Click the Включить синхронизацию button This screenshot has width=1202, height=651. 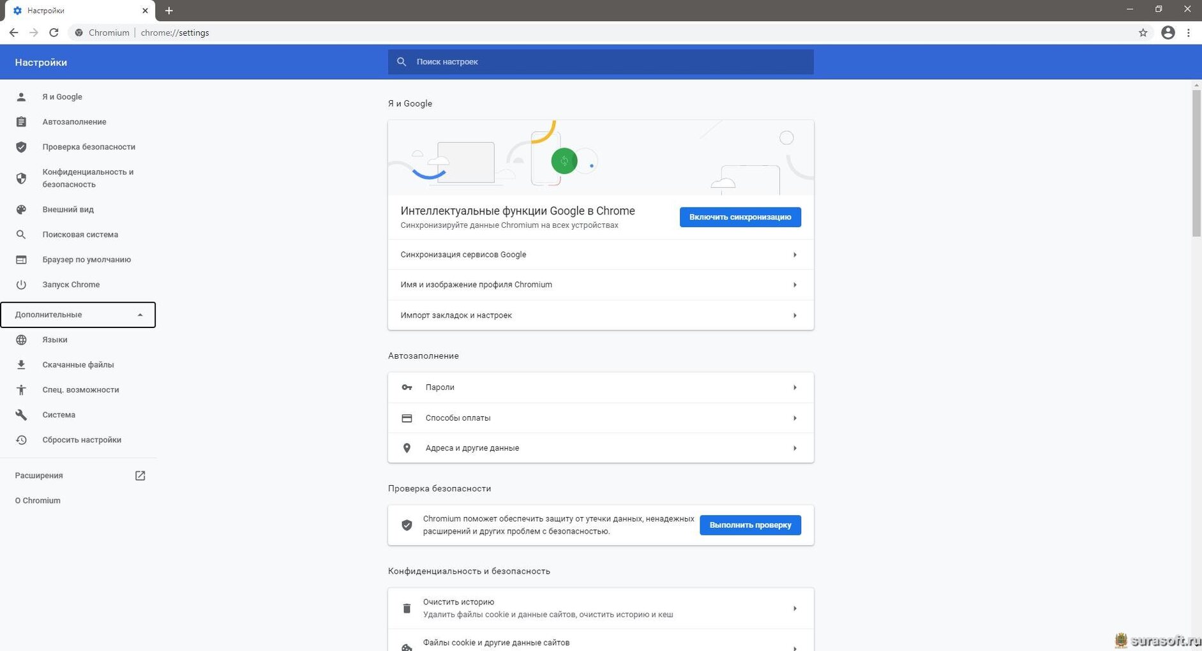pyautogui.click(x=740, y=217)
